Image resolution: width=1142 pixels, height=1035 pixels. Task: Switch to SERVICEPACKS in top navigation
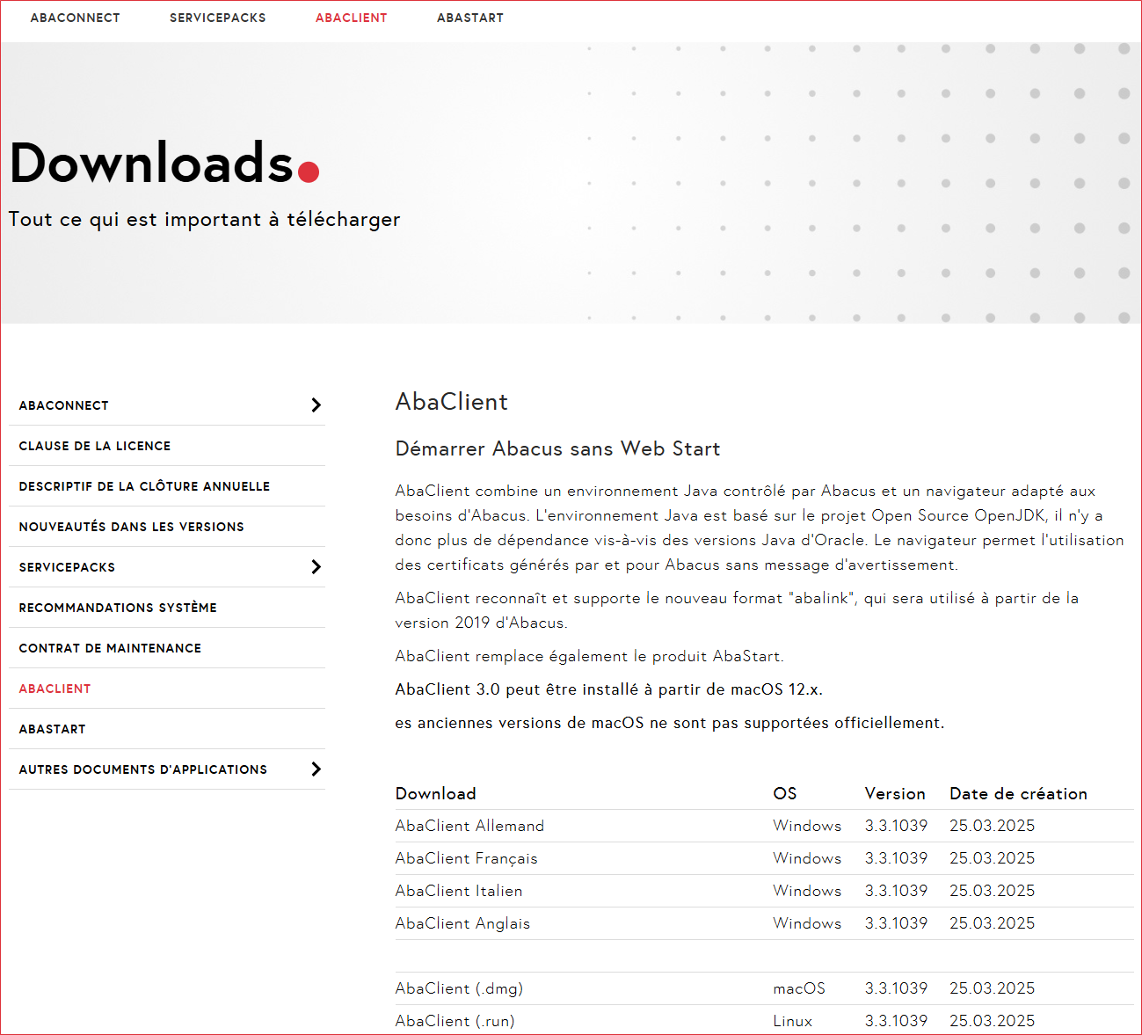[x=217, y=18]
